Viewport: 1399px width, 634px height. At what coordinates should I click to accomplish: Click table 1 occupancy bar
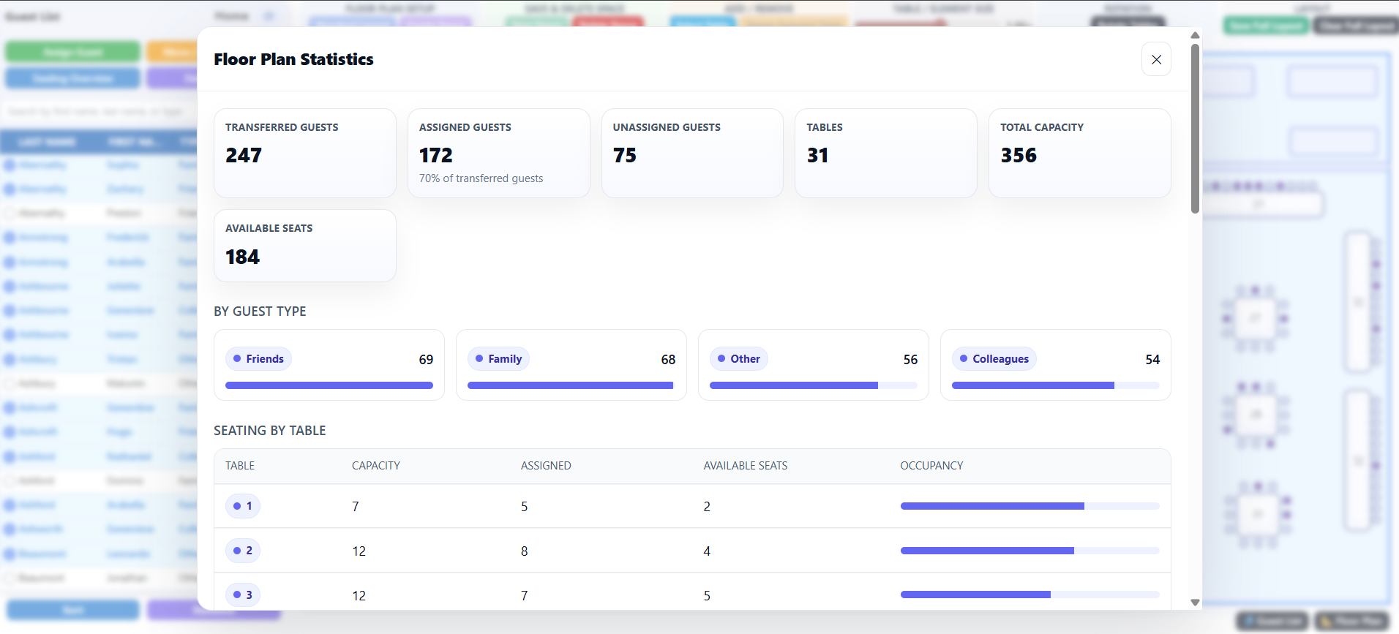1029,506
